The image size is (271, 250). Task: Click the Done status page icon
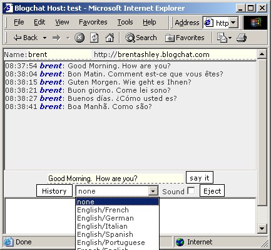pos(8,242)
